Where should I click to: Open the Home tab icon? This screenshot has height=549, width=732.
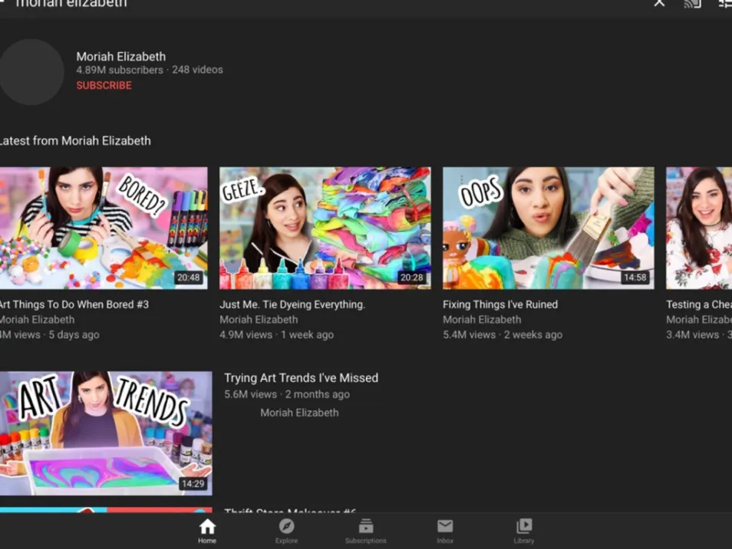pyautogui.click(x=207, y=527)
